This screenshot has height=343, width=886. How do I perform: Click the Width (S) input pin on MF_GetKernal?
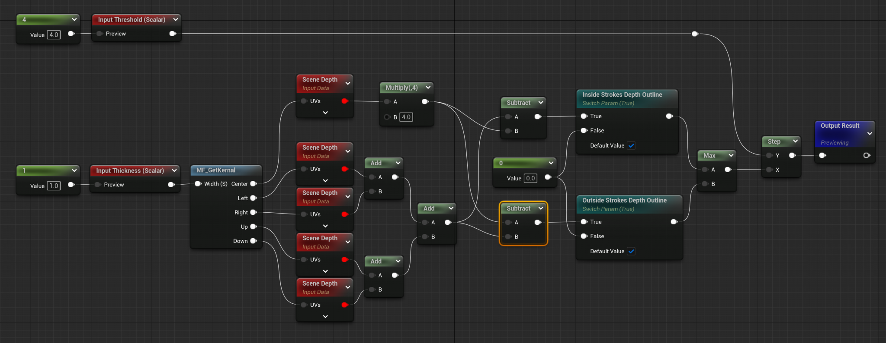(198, 184)
